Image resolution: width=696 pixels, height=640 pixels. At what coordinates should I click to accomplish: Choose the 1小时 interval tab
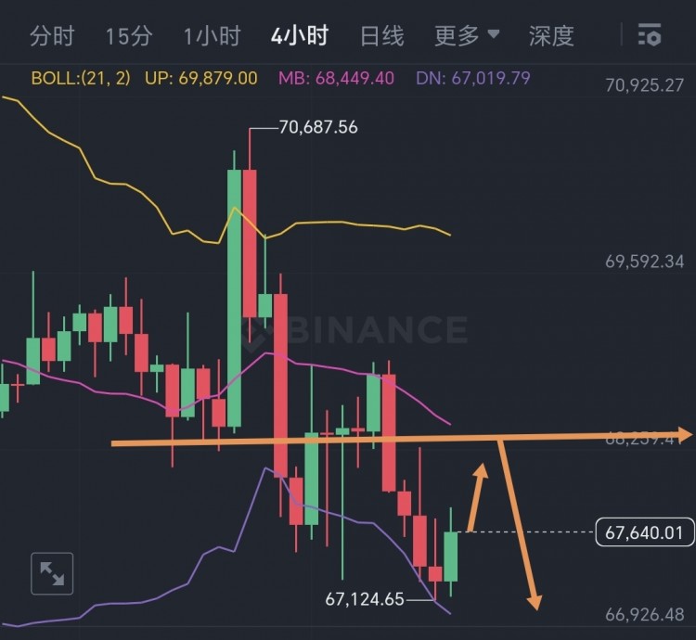tap(212, 37)
